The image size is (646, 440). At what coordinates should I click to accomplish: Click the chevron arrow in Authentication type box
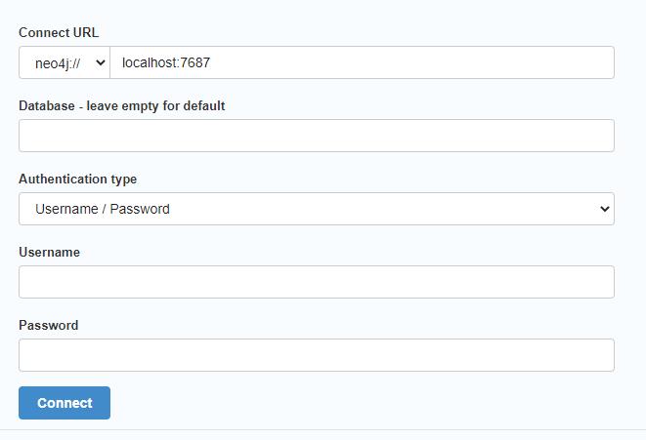tap(604, 209)
